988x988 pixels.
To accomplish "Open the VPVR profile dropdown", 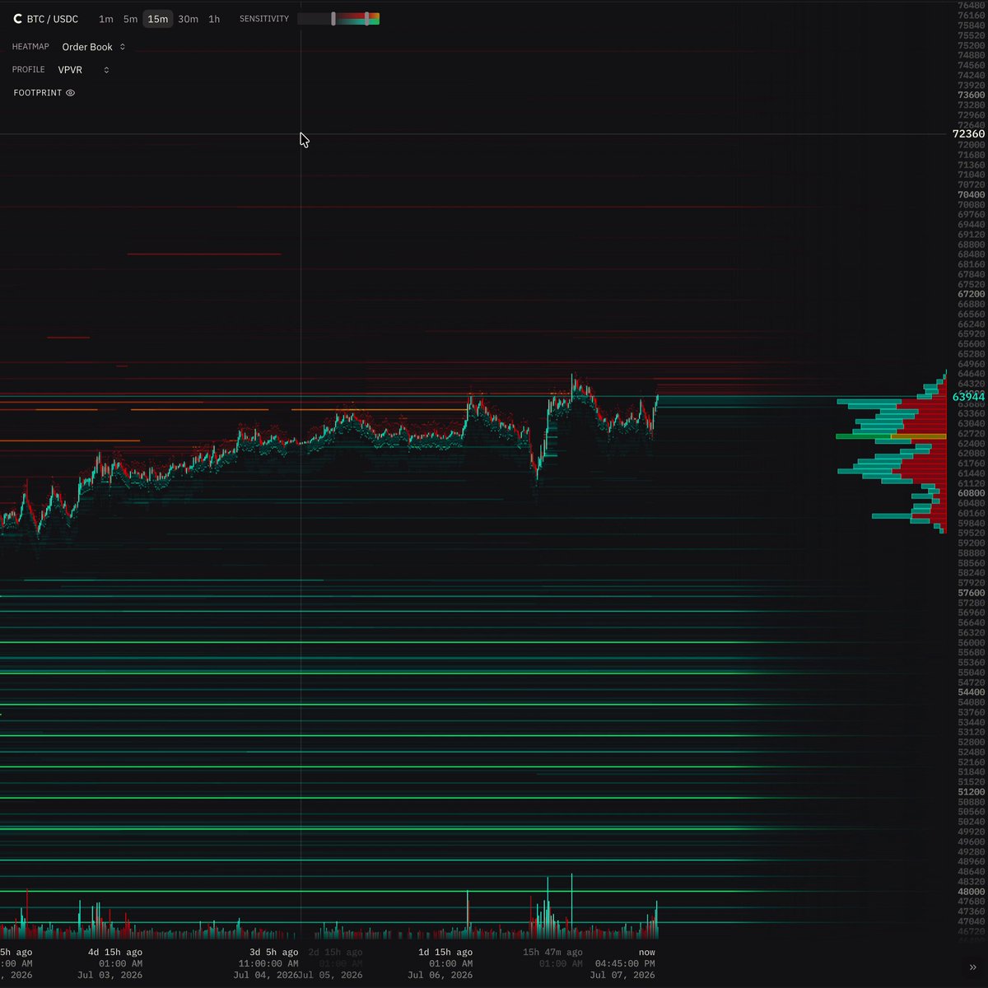I will 83,70.
